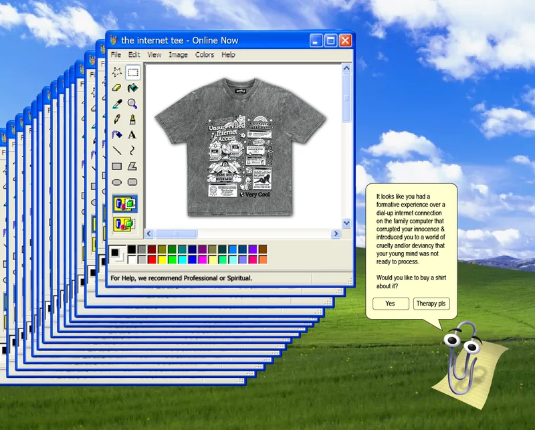The width and height of the screenshot is (535, 430).
Task: Pick the black color swatch
Action: click(132, 249)
